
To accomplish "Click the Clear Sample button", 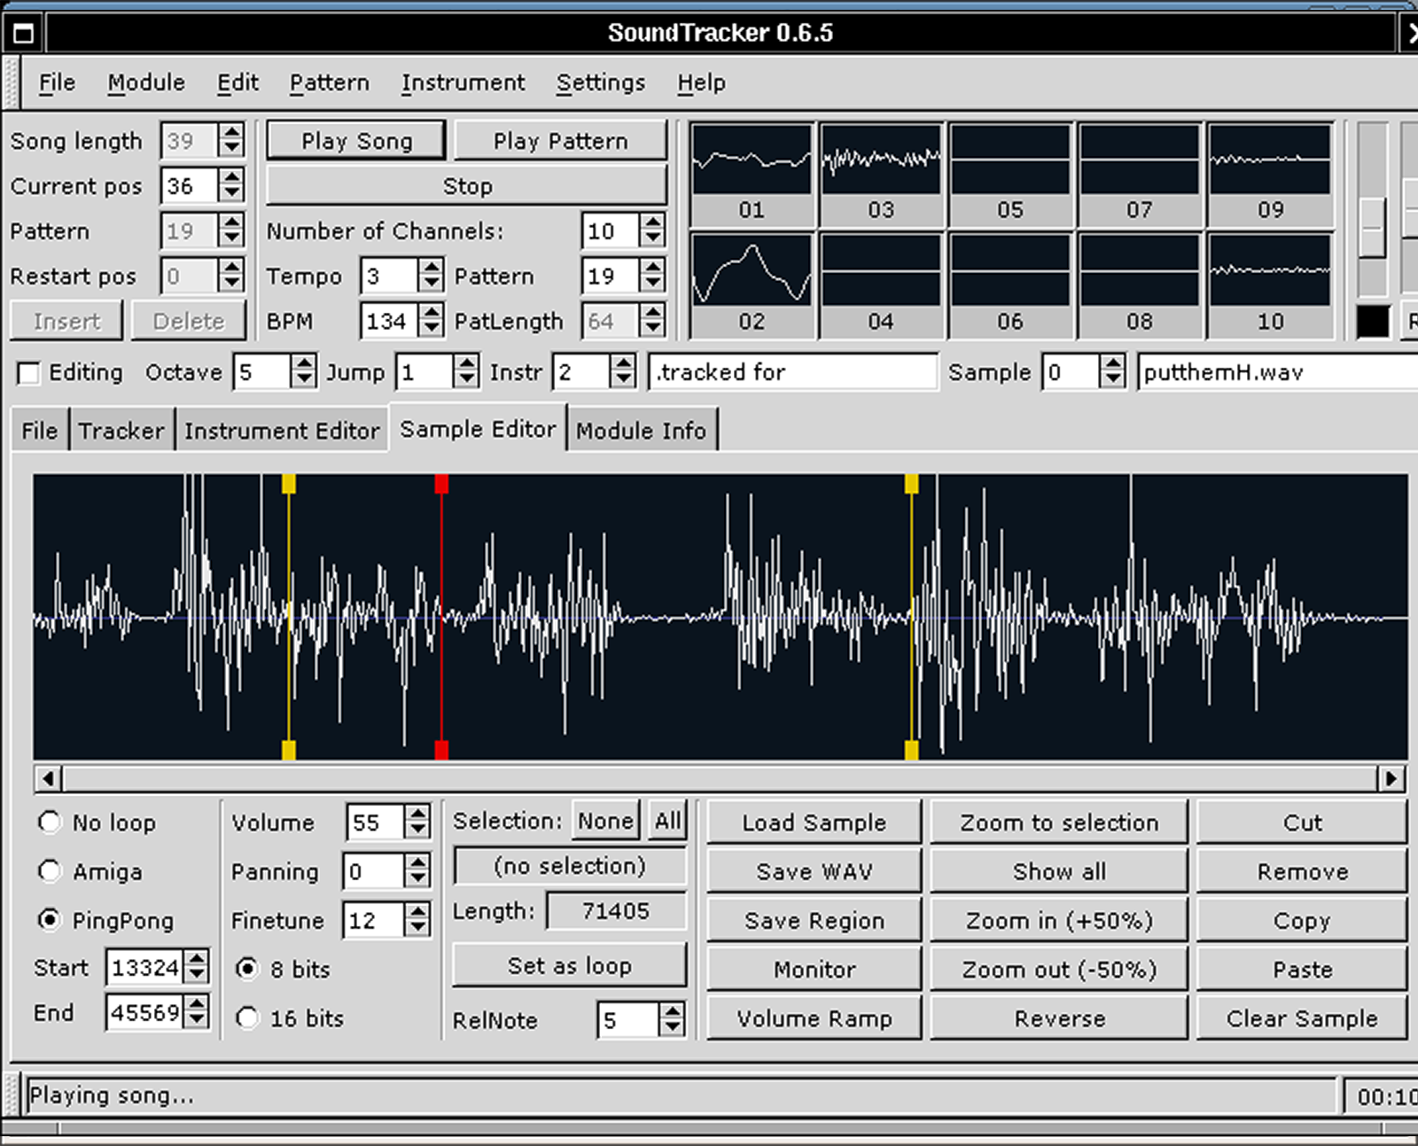I will pos(1301,1018).
